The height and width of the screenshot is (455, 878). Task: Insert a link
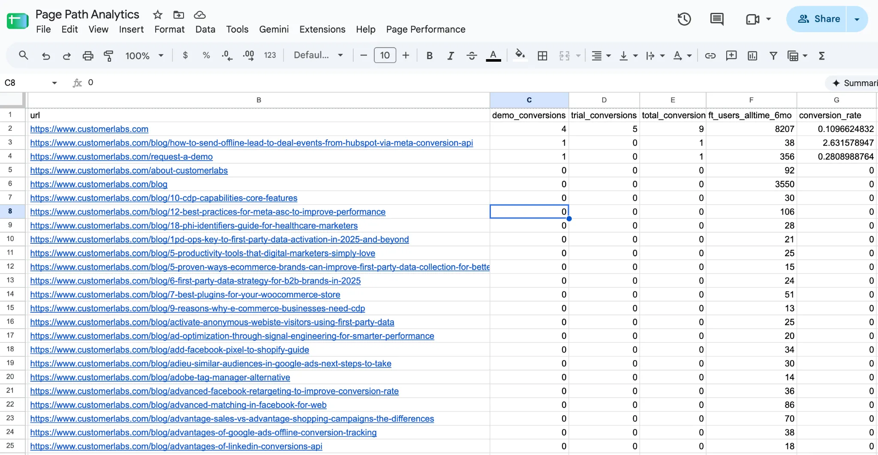710,56
